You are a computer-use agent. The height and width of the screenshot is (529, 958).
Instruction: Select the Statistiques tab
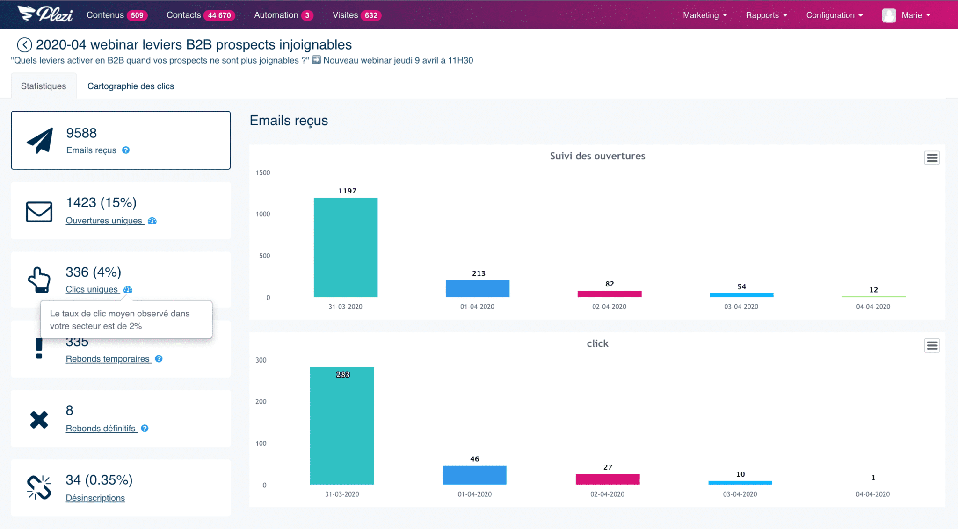click(x=43, y=86)
